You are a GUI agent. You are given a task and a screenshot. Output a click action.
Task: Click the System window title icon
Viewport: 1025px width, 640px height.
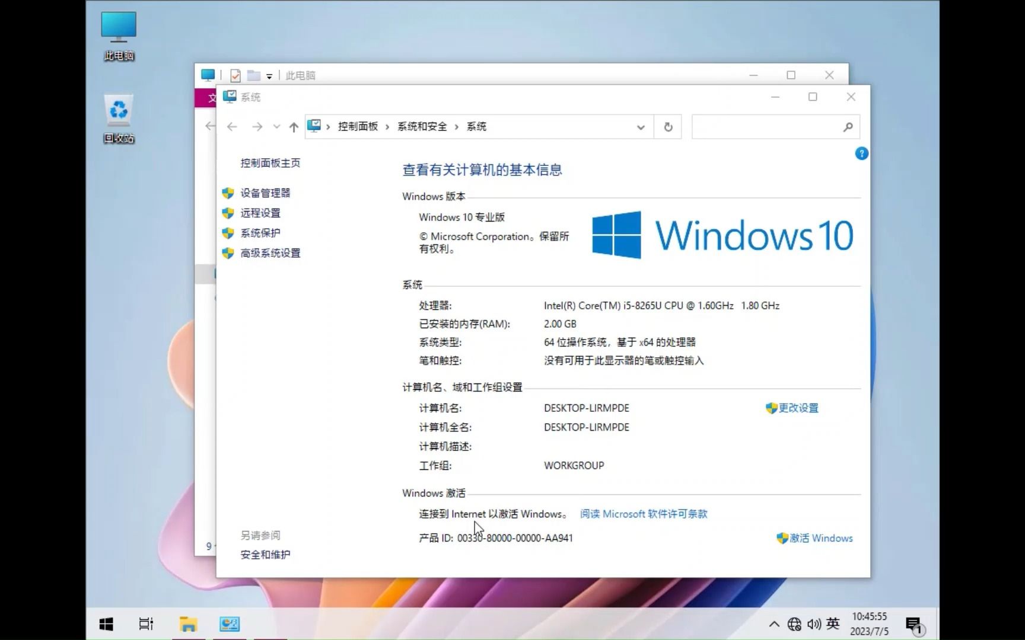[x=230, y=97]
